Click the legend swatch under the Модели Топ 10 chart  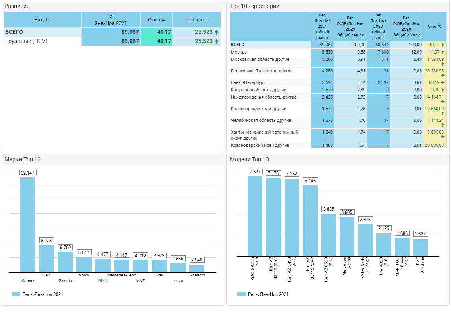(x=241, y=294)
